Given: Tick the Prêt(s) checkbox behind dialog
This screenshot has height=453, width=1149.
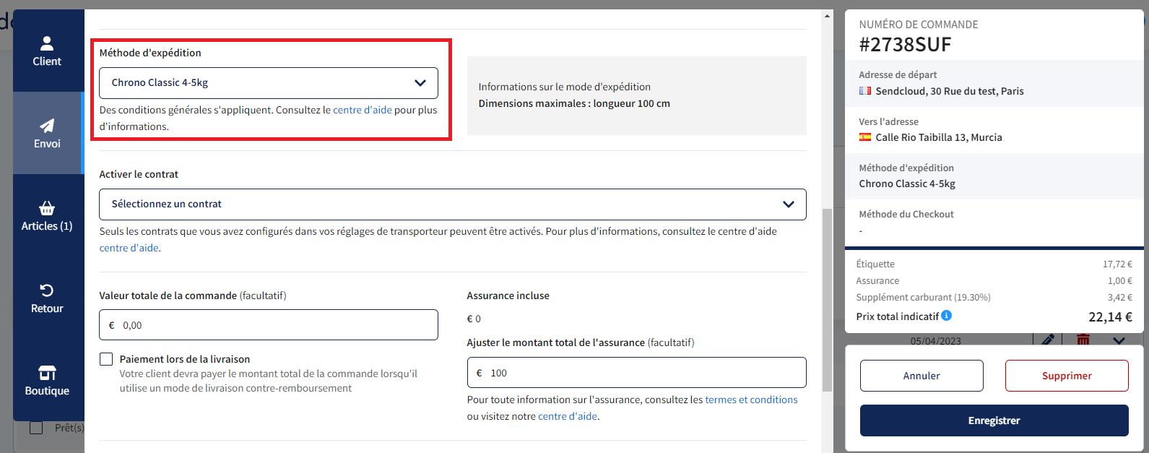Looking at the screenshot, I should tap(36, 428).
